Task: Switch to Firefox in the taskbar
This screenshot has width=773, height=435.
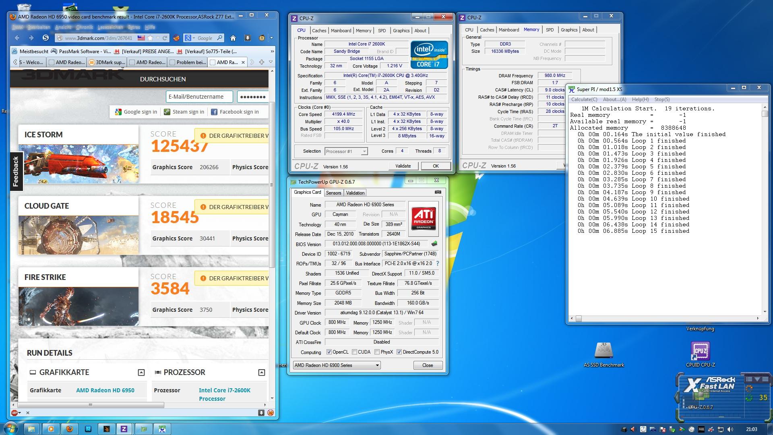Action: pyautogui.click(x=70, y=429)
